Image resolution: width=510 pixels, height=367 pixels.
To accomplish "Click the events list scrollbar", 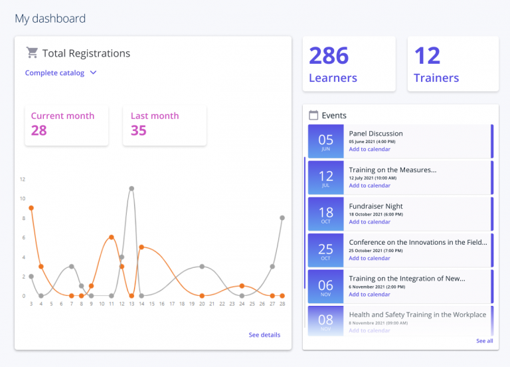I will click(305, 223).
